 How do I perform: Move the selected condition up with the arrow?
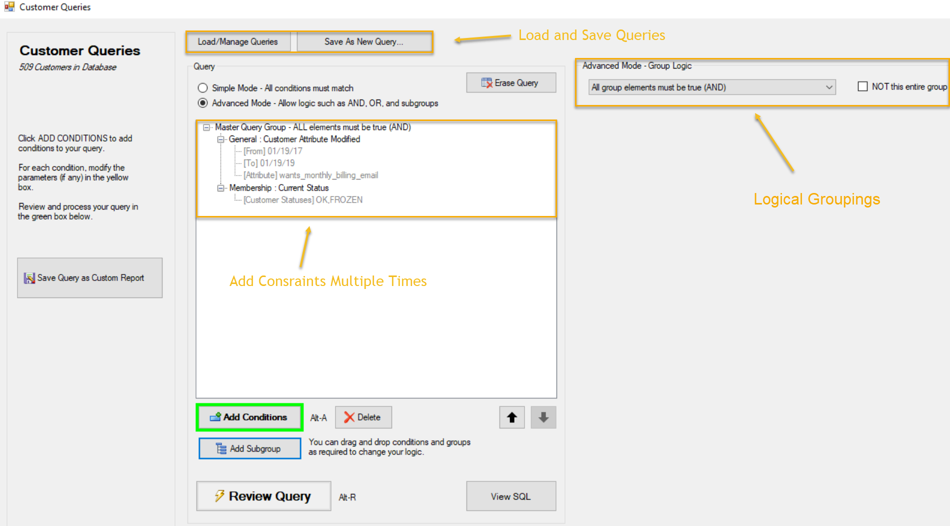(512, 417)
